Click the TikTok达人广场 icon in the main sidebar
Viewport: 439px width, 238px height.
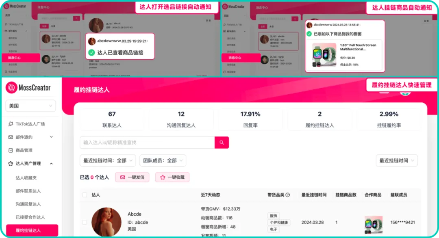(x=11, y=124)
